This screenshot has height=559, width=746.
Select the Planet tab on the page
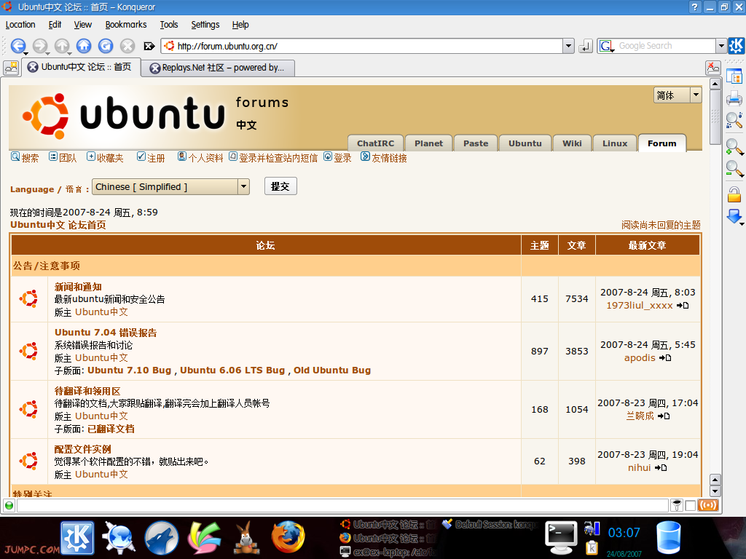428,143
